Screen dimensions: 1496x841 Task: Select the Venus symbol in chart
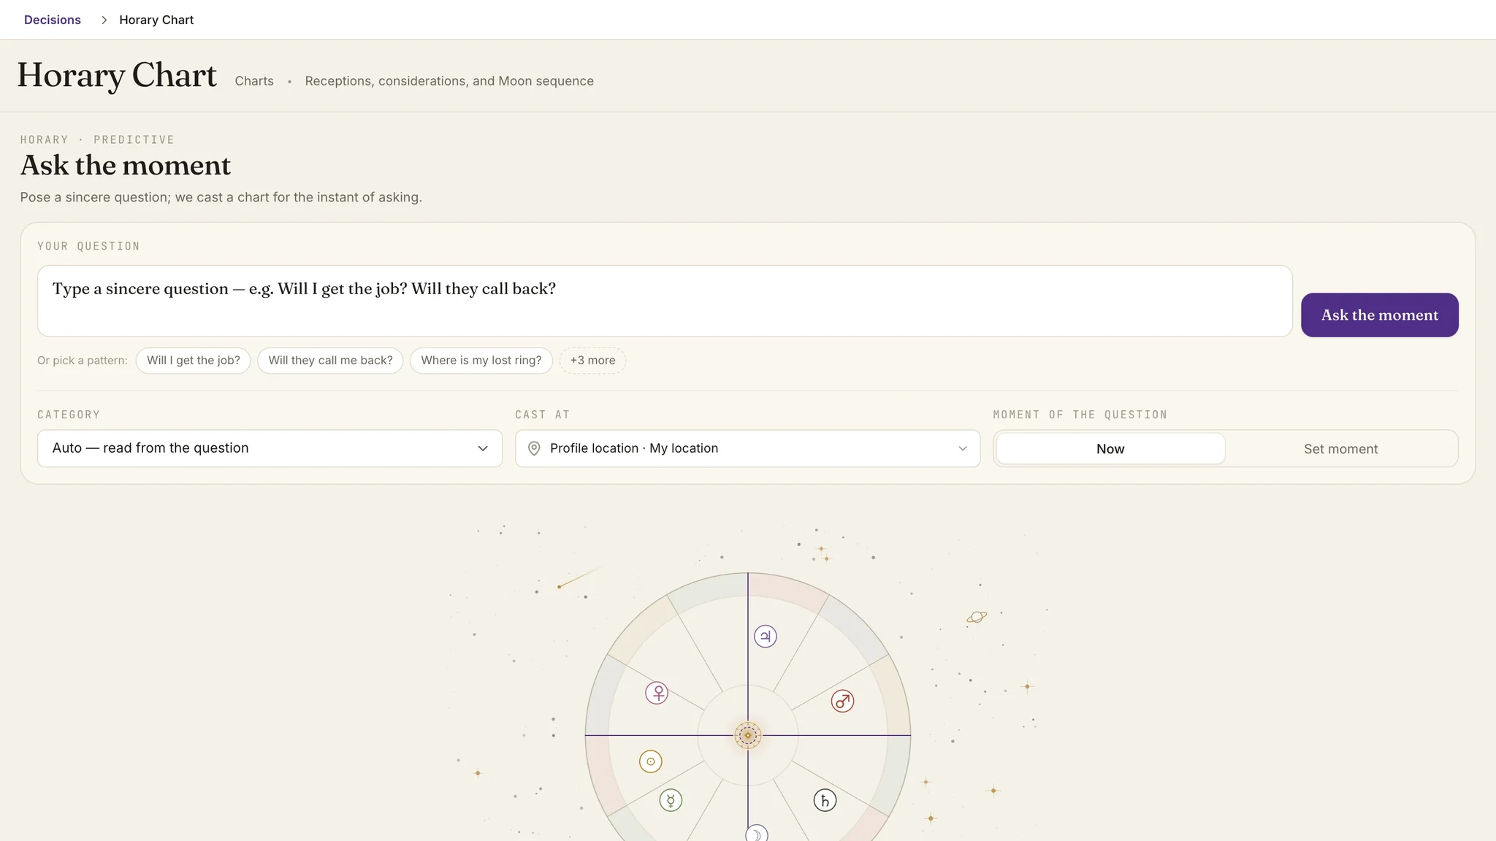coord(657,692)
